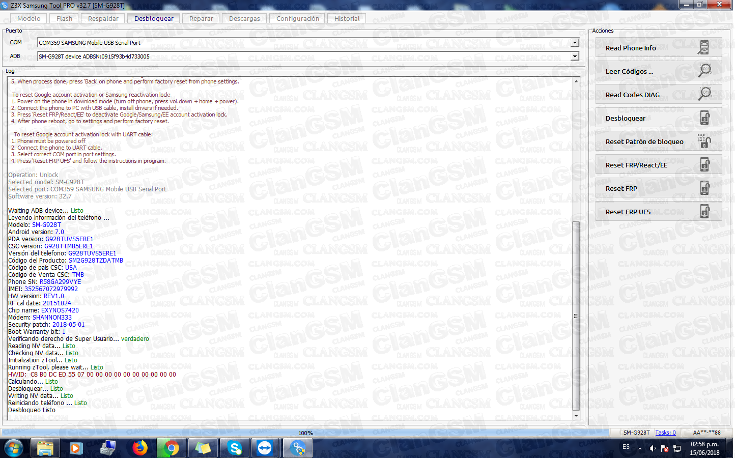View the Historial tab
This screenshot has height=458, width=735.
(347, 18)
